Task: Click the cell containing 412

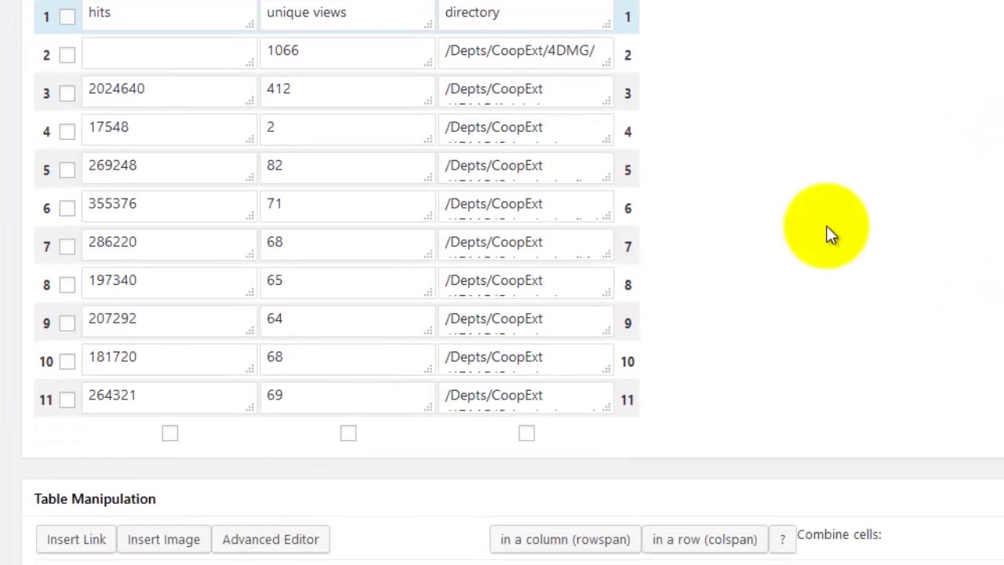Action: [347, 92]
